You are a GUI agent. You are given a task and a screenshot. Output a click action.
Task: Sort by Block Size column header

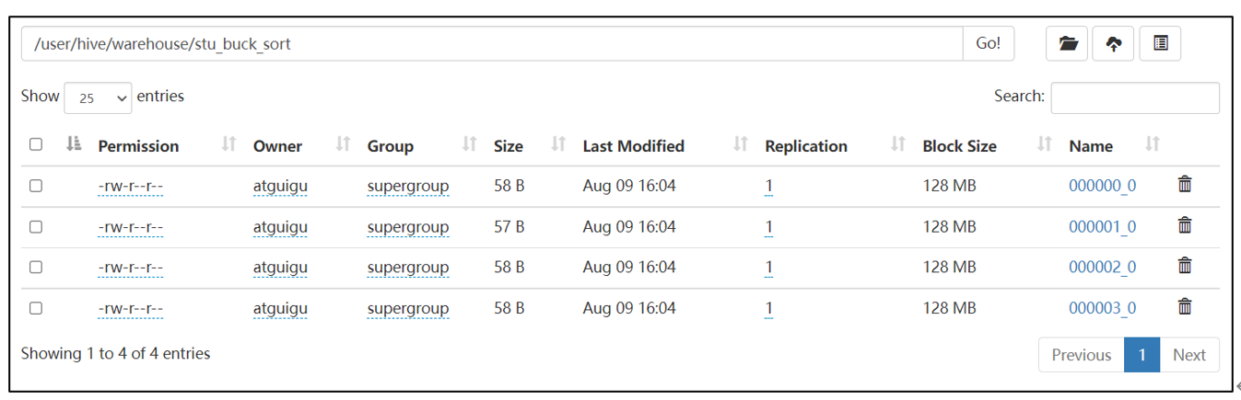959,146
